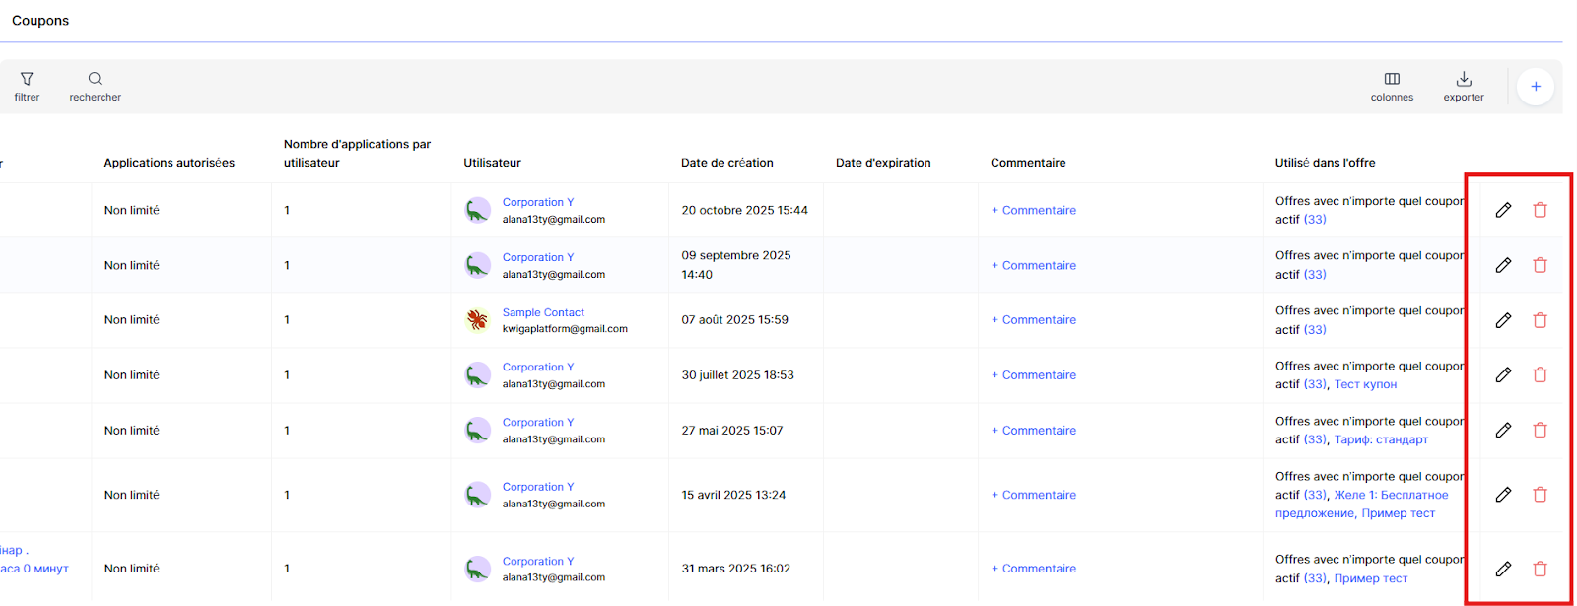Add a new coupon with plus button
Viewport: 1577px width, 606px height.
tap(1535, 87)
